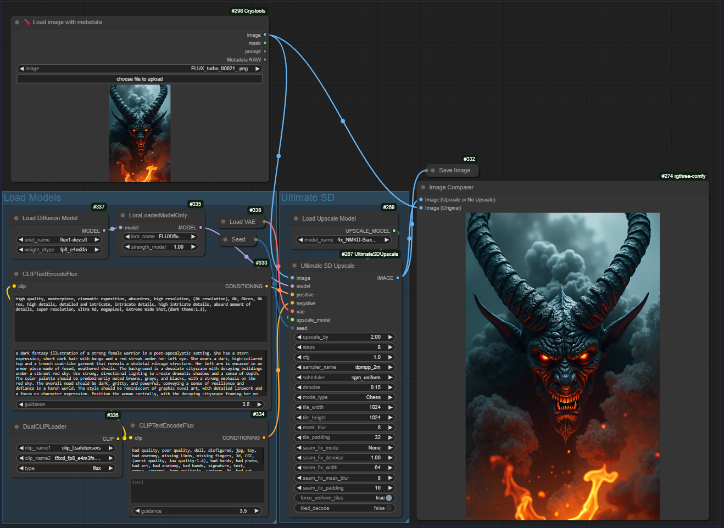Viewport: 724px width, 528px height.
Task: Change the mode_type Chess option
Action: (x=344, y=397)
